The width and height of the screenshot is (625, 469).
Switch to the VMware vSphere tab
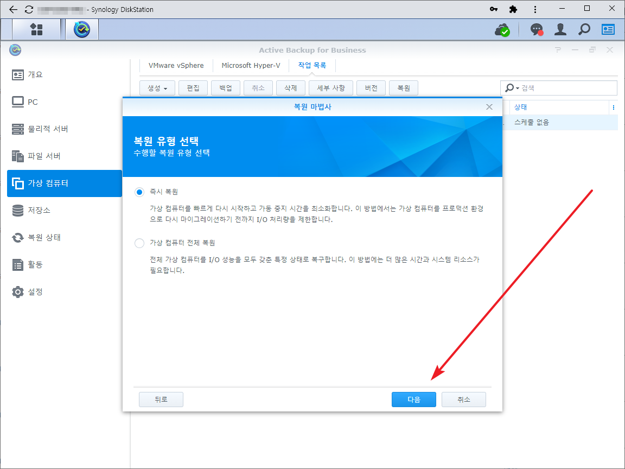[176, 65]
